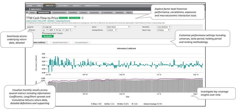
Task: Open the start month dropdown showing Jan
Action: 45,30
